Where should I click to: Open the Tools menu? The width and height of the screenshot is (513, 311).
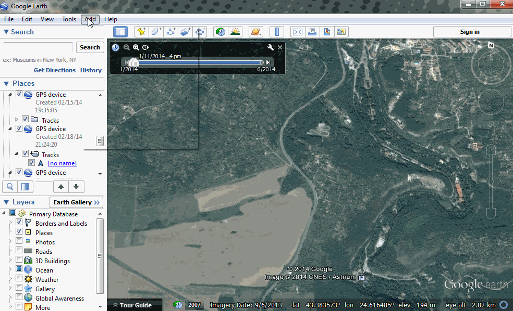pyautogui.click(x=69, y=19)
